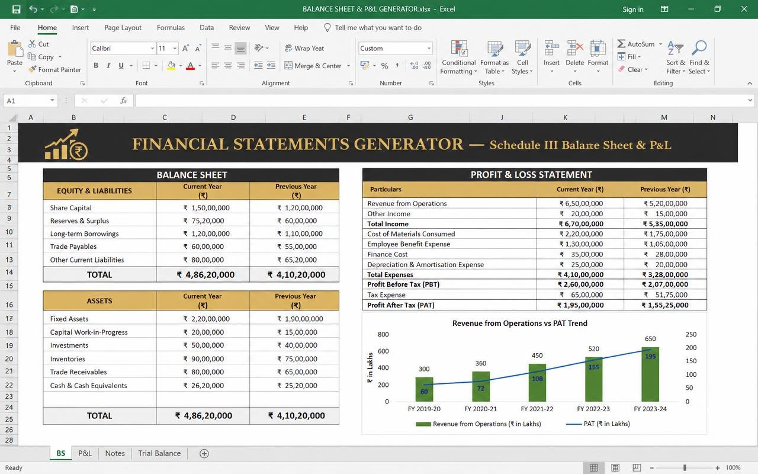758x474 pixels.
Task: Switch to Page Layout view in status bar
Action: click(615, 467)
